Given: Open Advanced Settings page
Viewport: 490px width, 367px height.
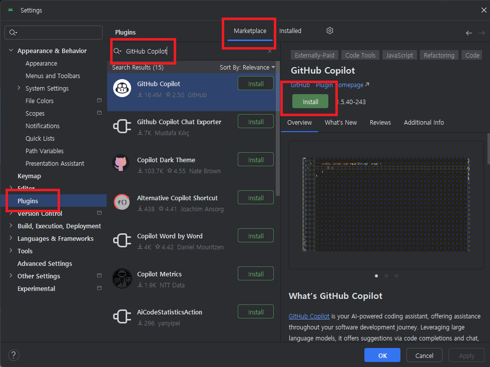Looking at the screenshot, I should pos(45,263).
